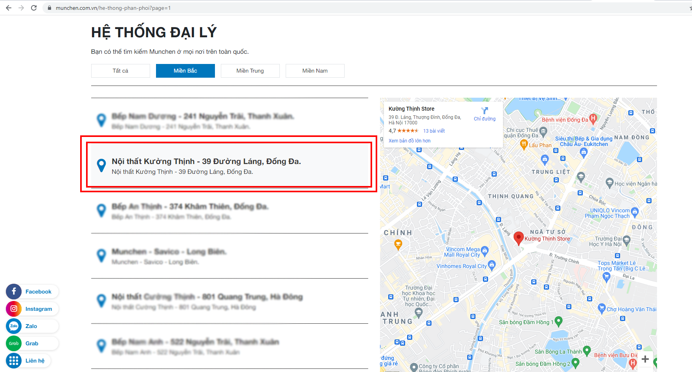Go back using the browser back arrow
This screenshot has height=372, width=692.
tap(9, 8)
